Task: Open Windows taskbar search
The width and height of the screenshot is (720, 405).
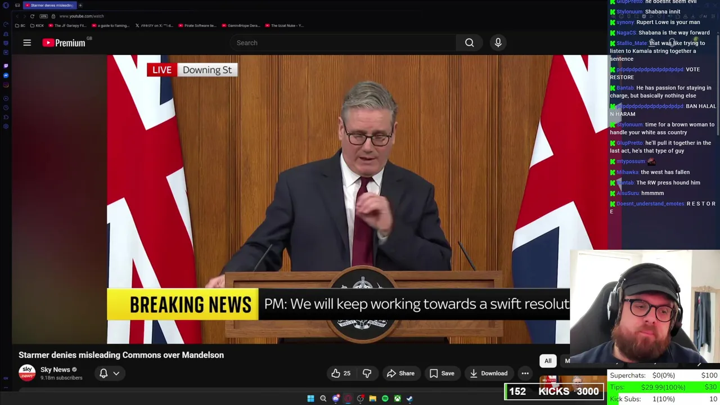Action: [323, 399]
